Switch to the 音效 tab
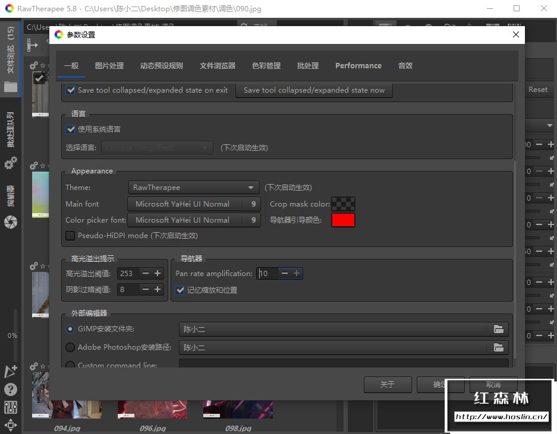The height and width of the screenshot is (434, 557). (405, 66)
